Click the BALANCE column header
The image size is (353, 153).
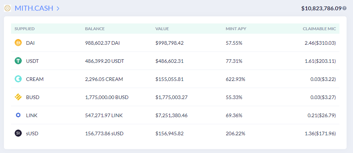click(x=95, y=29)
